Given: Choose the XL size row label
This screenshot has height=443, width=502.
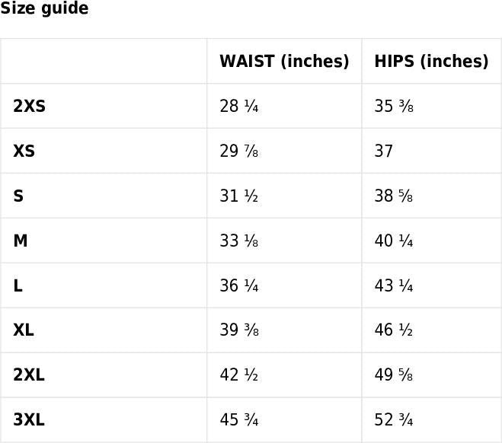Looking at the screenshot, I should click(x=24, y=330).
